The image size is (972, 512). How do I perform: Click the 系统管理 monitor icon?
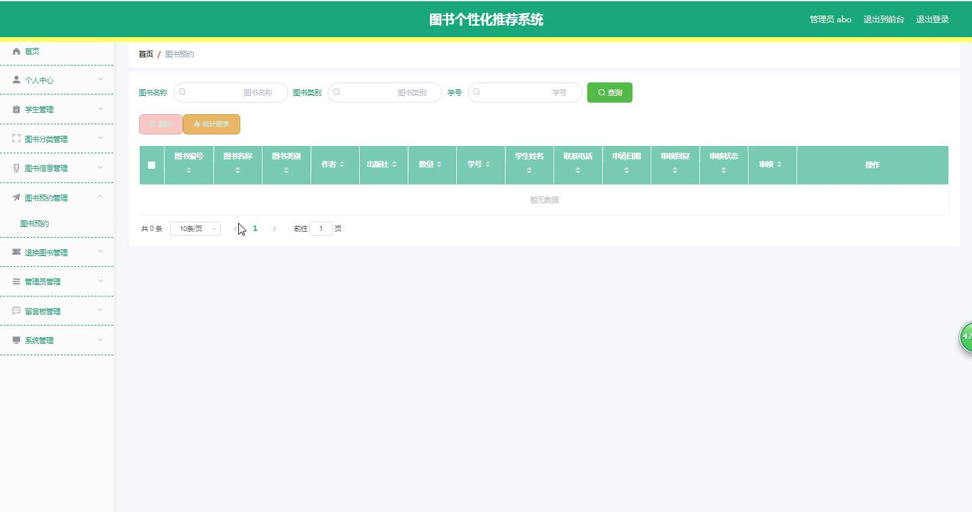(x=17, y=340)
